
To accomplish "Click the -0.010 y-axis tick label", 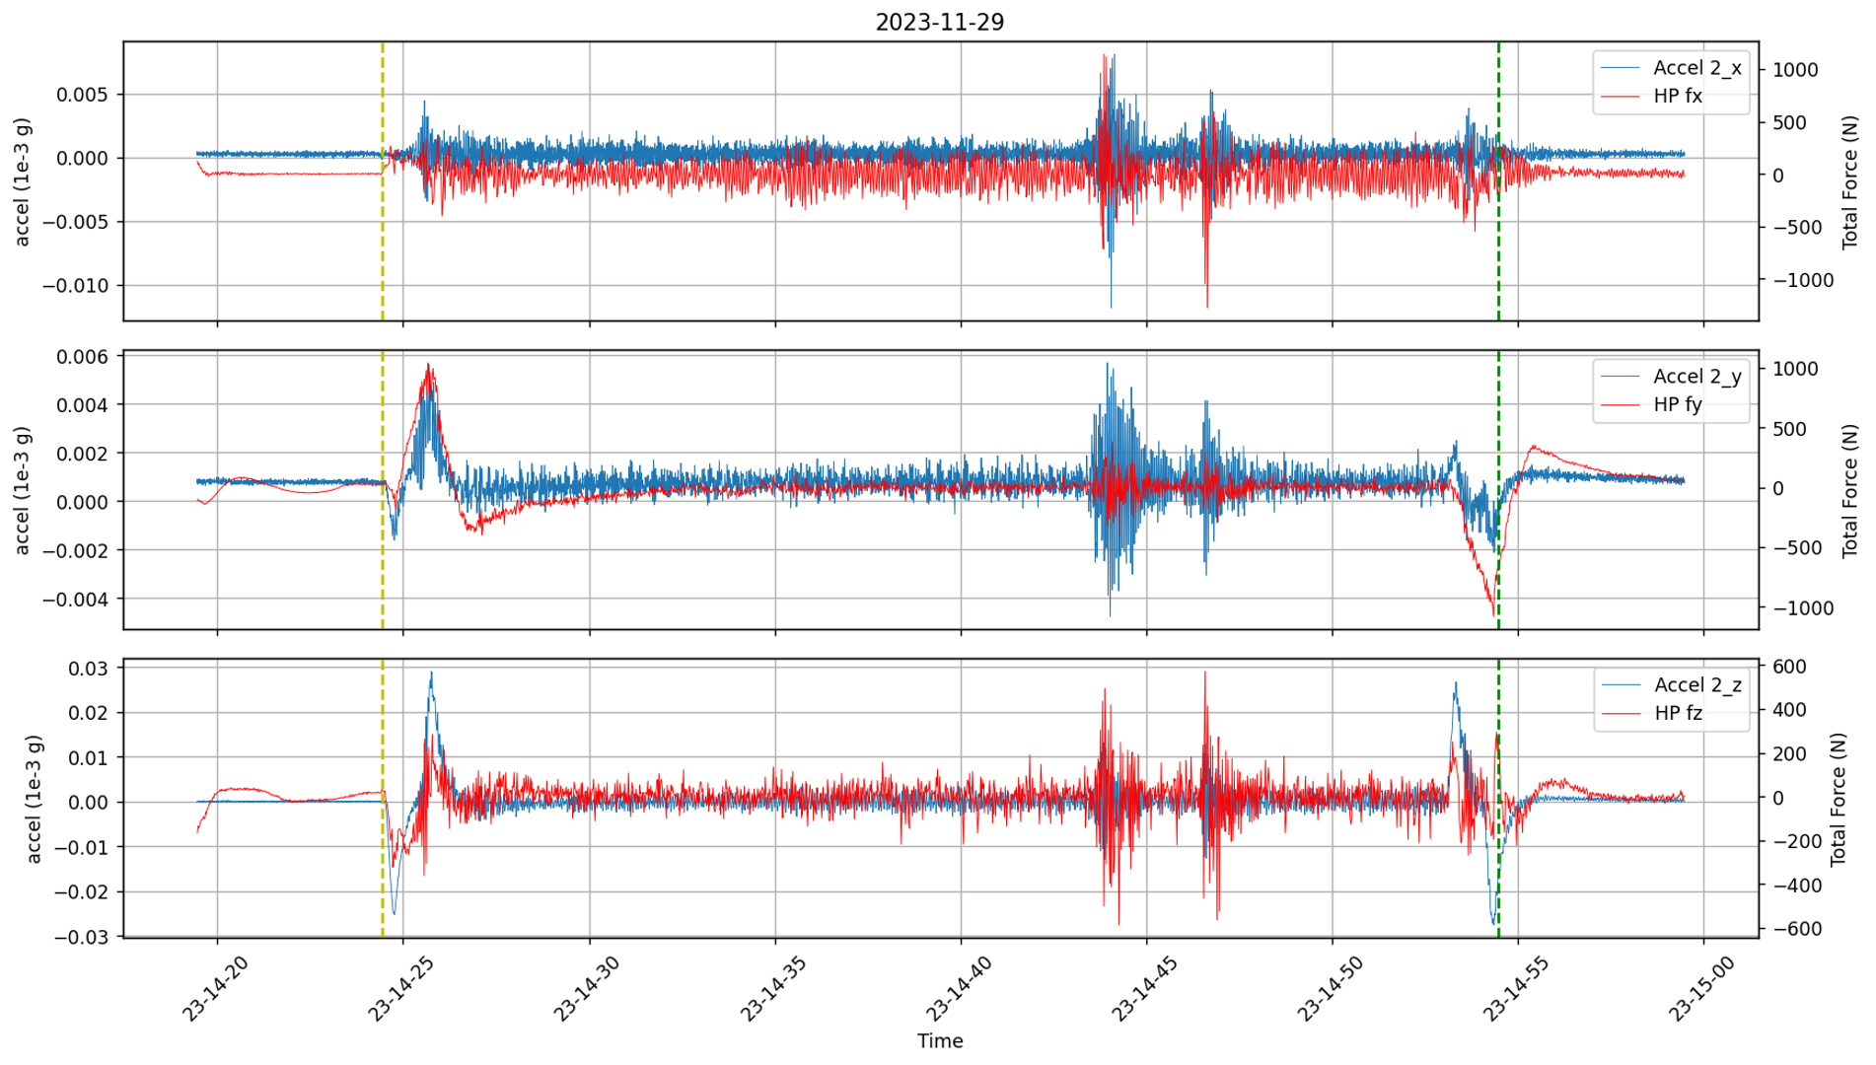I will (x=75, y=285).
